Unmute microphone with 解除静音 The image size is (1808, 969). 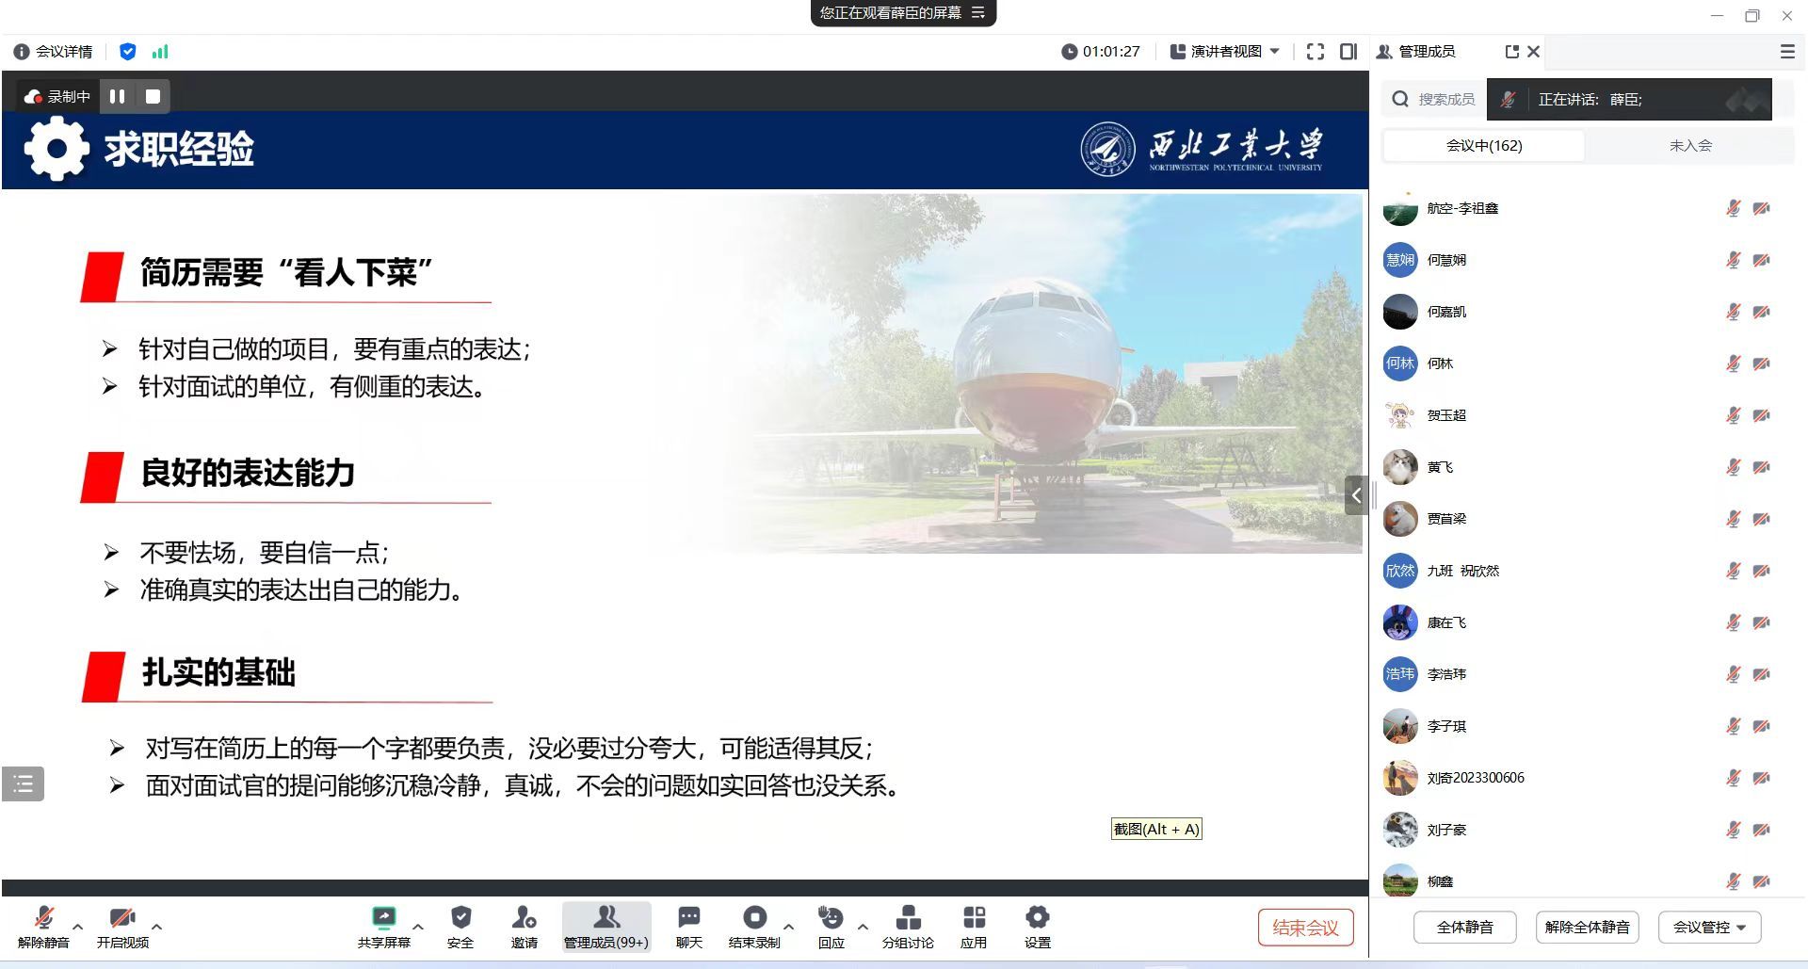pyautogui.click(x=43, y=918)
